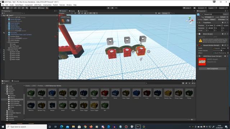The width and height of the screenshot is (230, 129).
Task: Open the Collab dropdown
Action: coord(187,8)
